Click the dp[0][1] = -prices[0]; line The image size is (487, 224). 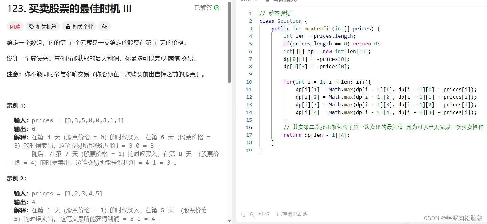coord(316,59)
